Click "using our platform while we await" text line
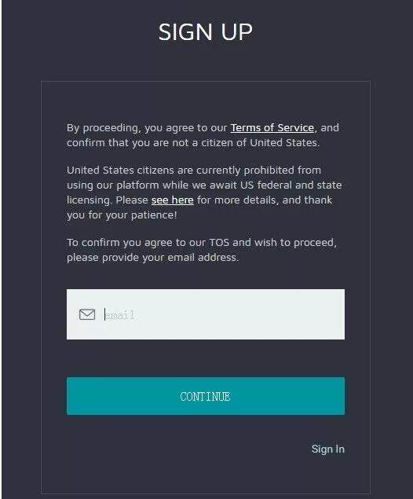 click(204, 185)
